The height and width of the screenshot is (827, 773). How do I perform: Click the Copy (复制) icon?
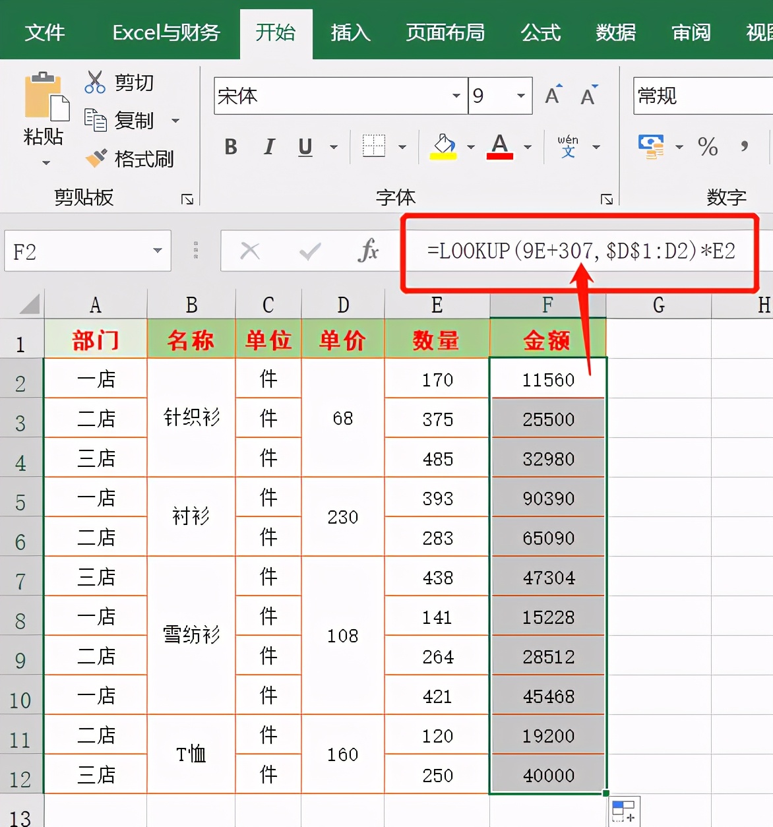[96, 121]
